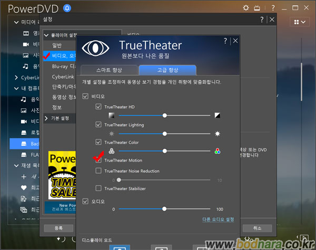Viewport: 316px width, 250px height.
Task: Click the main window vertical scrollbar
Action: [301, 82]
